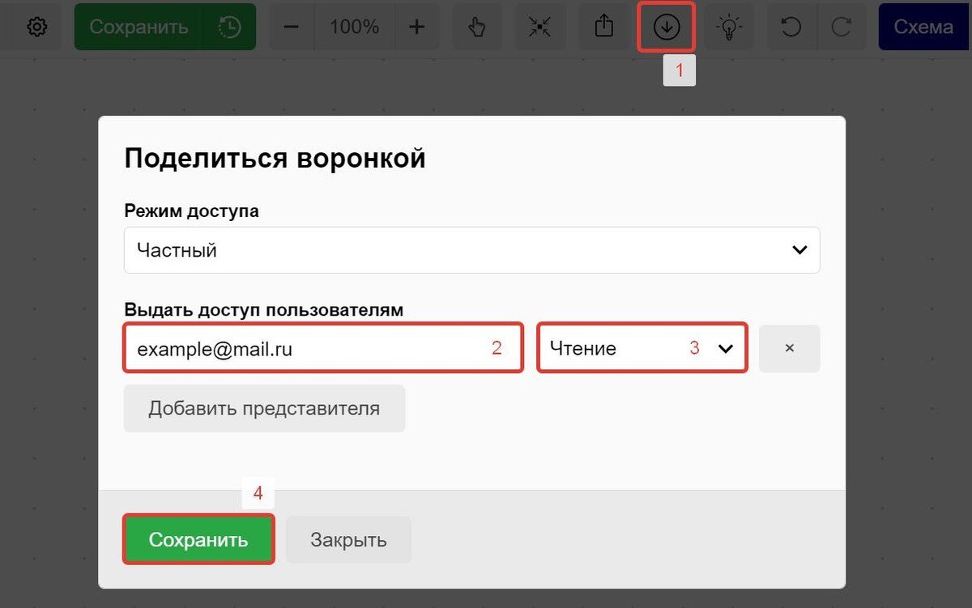Viewport: 972px width, 608px height.
Task: Open settings via the gear icon
Action: pyautogui.click(x=36, y=27)
